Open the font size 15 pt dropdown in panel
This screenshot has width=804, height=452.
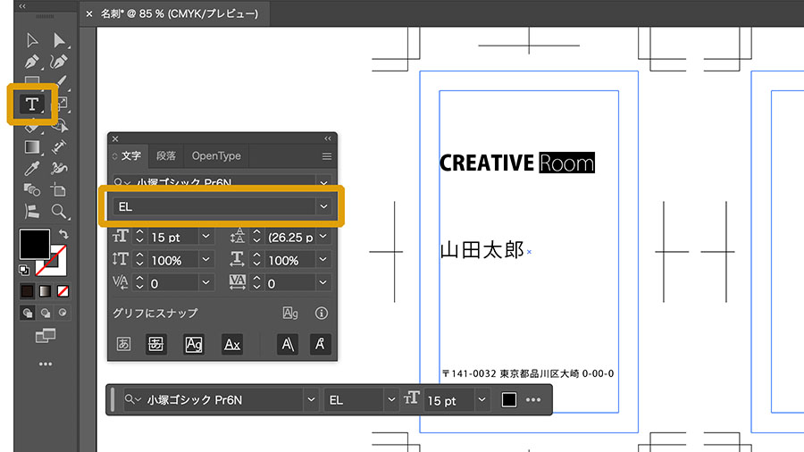[x=205, y=236]
